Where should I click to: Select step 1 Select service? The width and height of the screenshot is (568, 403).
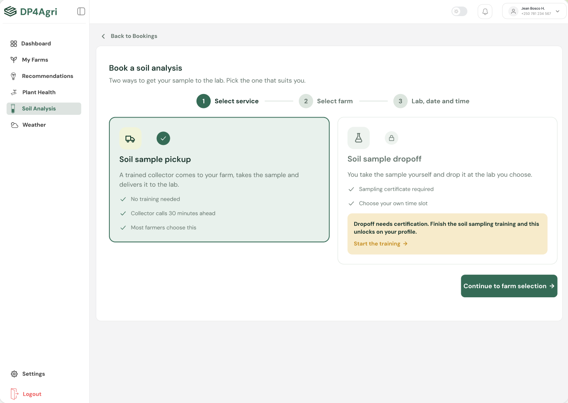[227, 101]
